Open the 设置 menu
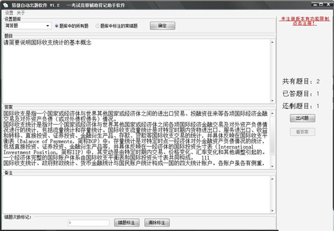 pos(8,12)
